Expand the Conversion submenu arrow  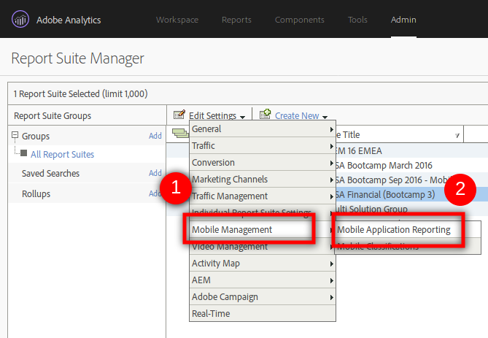coord(332,163)
